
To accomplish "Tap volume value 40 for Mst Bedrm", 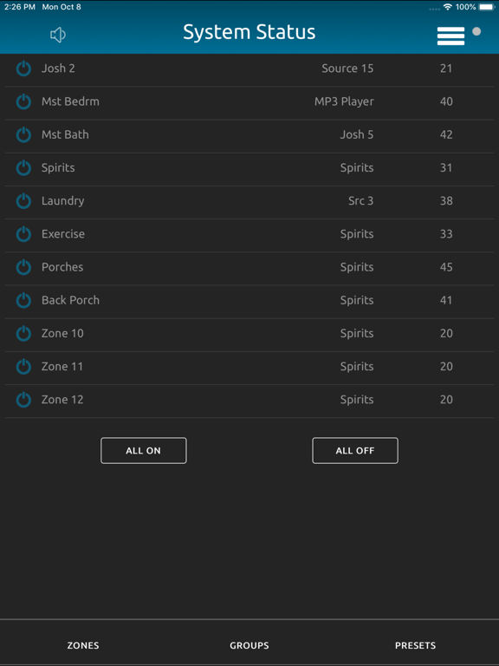I will (446, 101).
